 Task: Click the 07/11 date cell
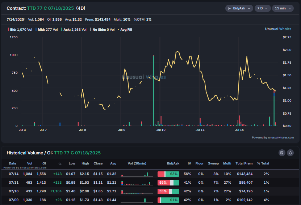[14, 182]
